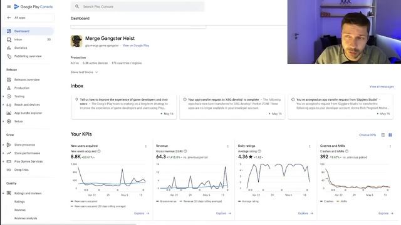This screenshot has width=401, height=225.
Task: Open game developers experience inbox message
Action: tap(124, 107)
